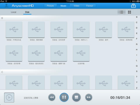Switch to list view layout
Viewport: 140px width, 105px height.
click(121, 12)
